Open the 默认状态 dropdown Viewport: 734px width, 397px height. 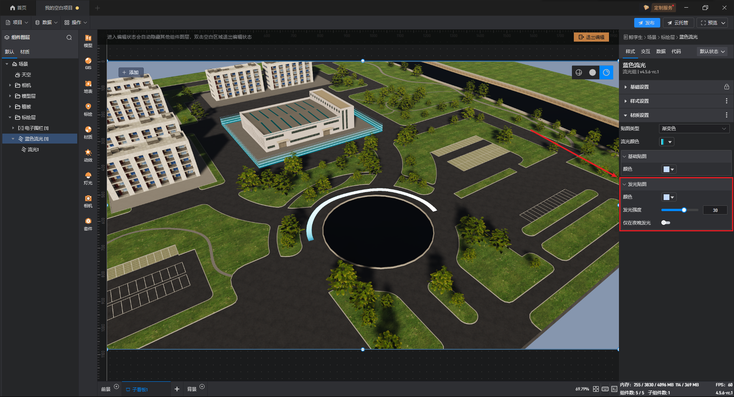click(x=712, y=52)
